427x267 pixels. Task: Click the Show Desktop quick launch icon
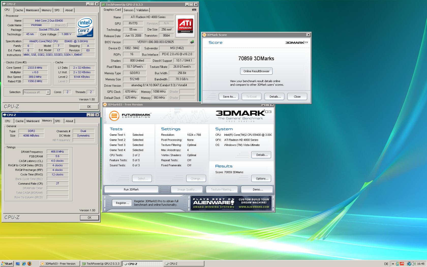pos(18,264)
